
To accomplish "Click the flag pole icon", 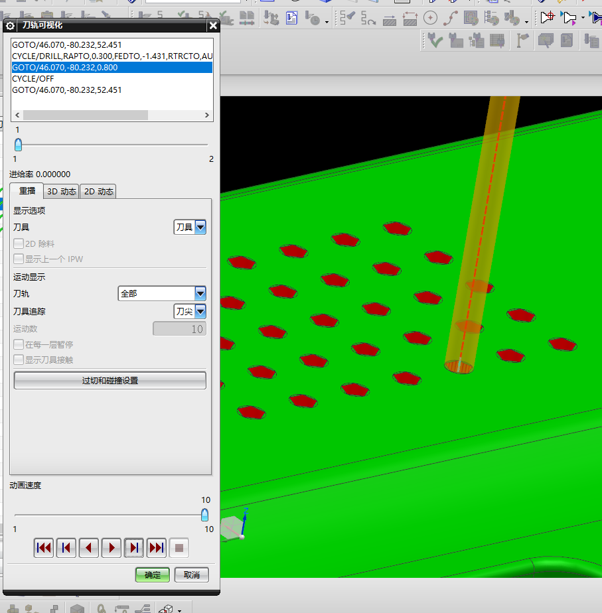I will (522, 40).
